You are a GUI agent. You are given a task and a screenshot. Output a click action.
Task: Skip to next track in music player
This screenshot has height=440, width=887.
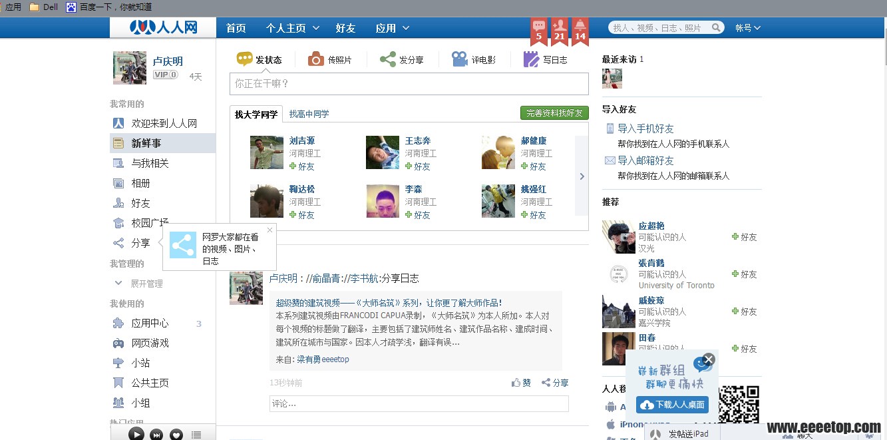156,435
